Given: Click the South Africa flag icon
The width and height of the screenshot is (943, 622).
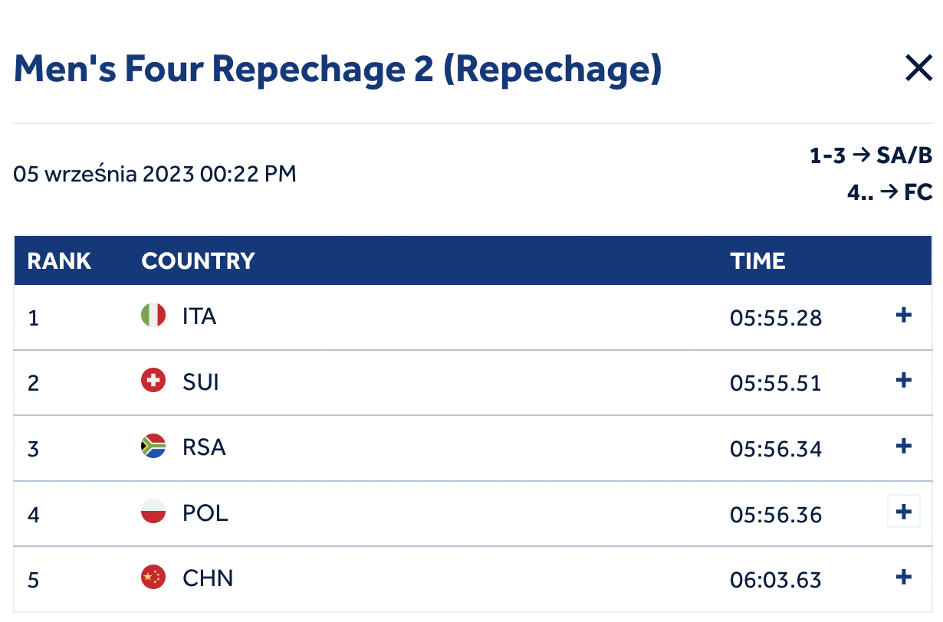Looking at the screenshot, I should click(x=153, y=446).
